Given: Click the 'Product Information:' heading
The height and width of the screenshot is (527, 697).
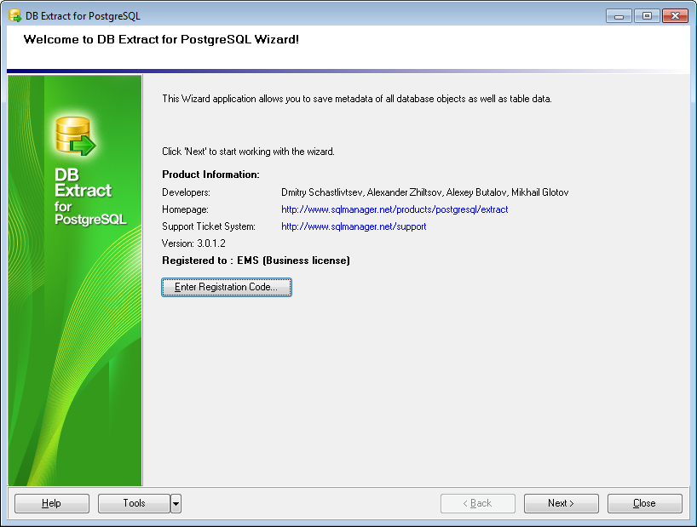Looking at the screenshot, I should click(x=210, y=175).
